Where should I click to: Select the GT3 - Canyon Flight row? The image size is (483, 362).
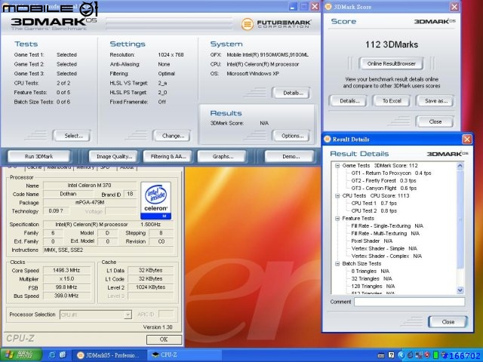pyautogui.click(x=384, y=189)
